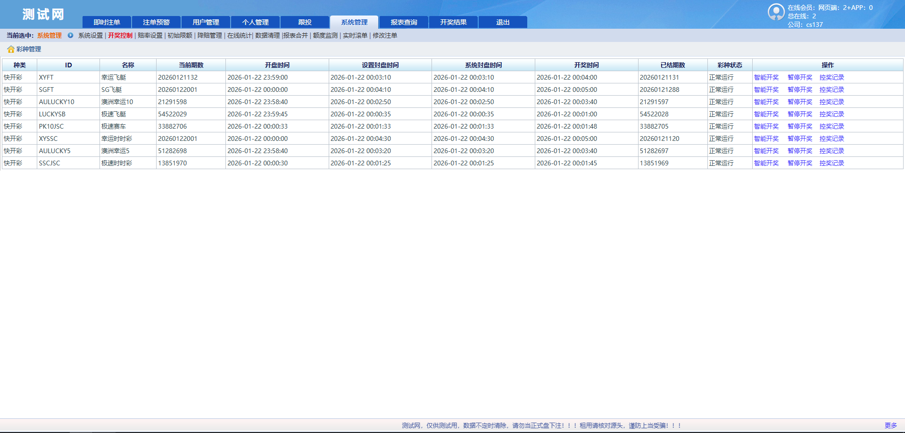
Task: Click the blue arrow icon after 系统管理
Action: pyautogui.click(x=70, y=35)
